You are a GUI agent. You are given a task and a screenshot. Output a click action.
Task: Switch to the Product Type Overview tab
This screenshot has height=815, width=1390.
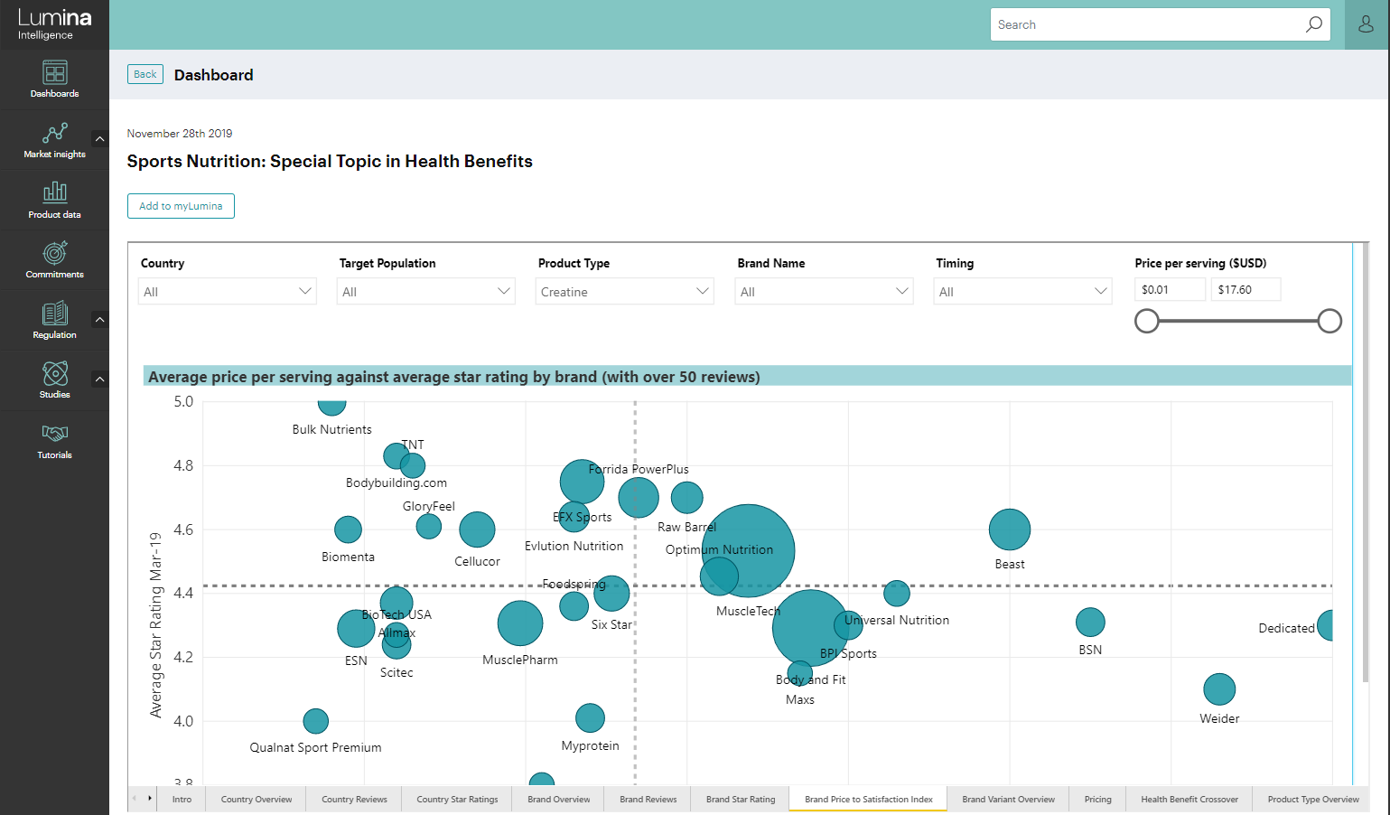(x=1312, y=799)
